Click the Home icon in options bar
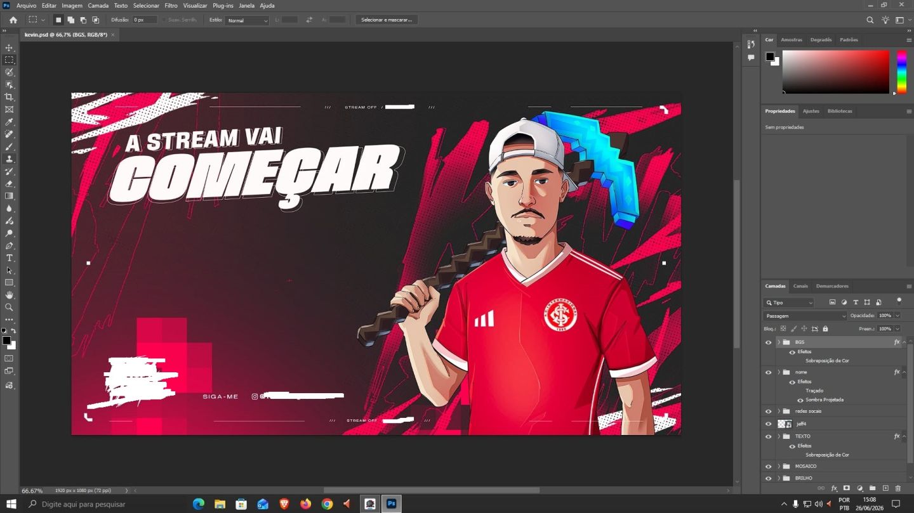914x513 pixels. point(13,20)
